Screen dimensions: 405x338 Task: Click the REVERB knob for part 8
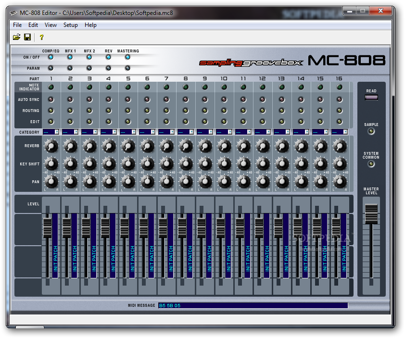coord(186,146)
